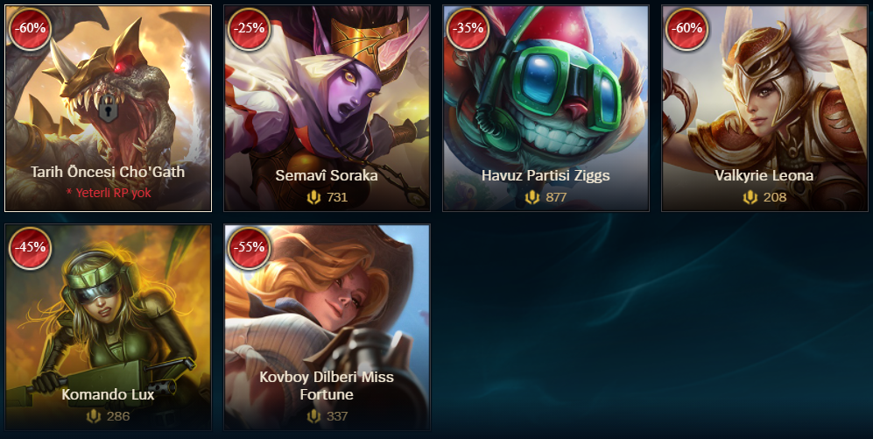Click the -55% badge on Miss Fortune
873x439 pixels.
click(x=249, y=248)
